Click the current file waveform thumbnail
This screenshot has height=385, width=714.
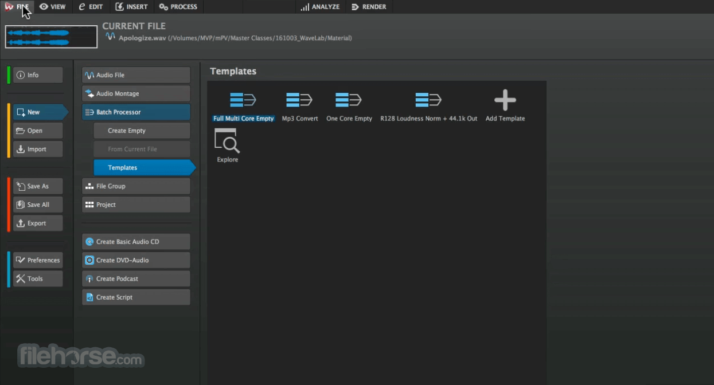click(51, 37)
